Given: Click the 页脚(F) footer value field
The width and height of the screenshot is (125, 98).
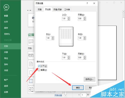Looking at the screenshot, I should tap(80, 58).
